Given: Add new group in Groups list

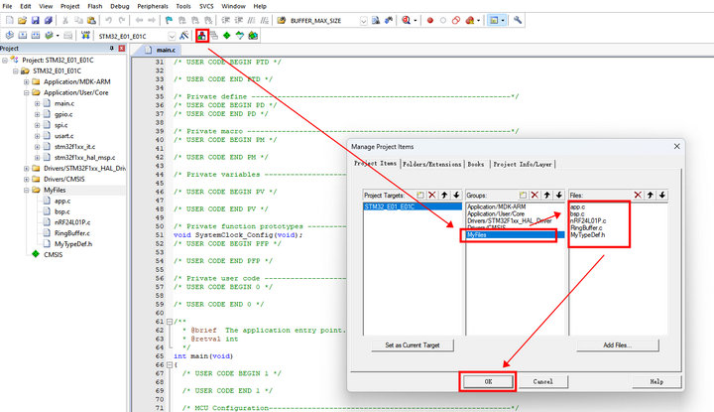Looking at the screenshot, I should (x=522, y=196).
